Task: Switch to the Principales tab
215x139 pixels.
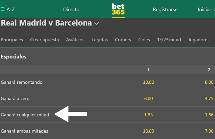Action: pyautogui.click(x=12, y=40)
